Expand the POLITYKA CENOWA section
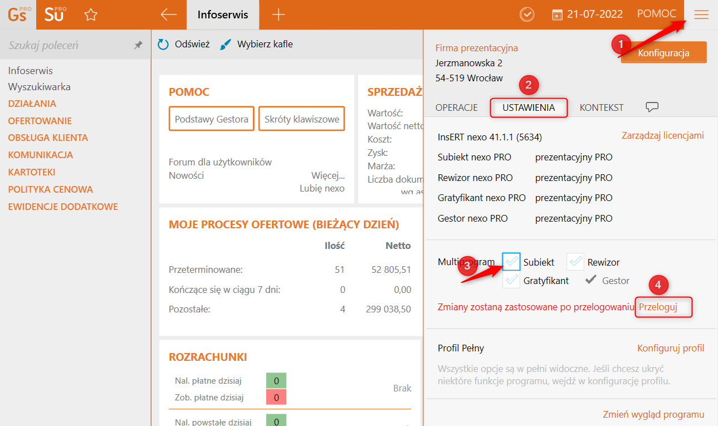This screenshot has height=426, width=718. click(51, 189)
